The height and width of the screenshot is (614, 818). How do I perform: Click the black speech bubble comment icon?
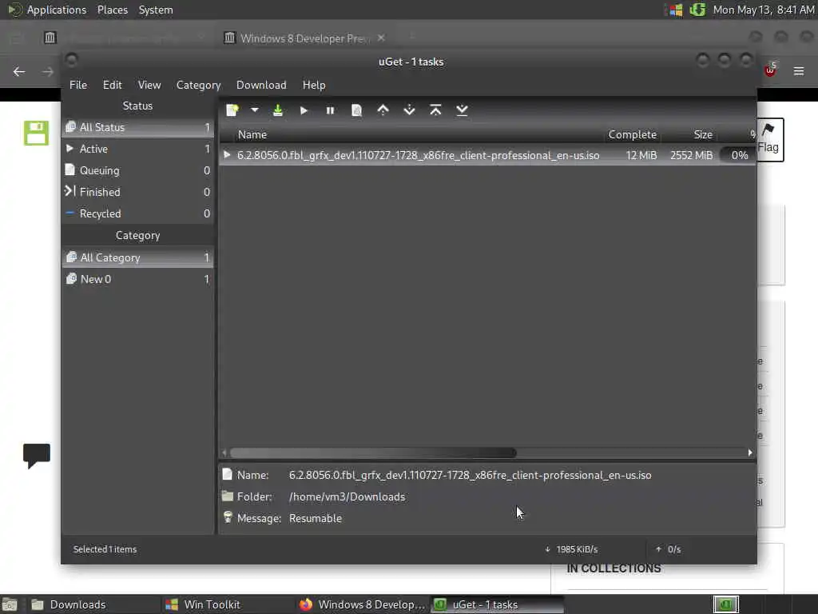pos(37,456)
